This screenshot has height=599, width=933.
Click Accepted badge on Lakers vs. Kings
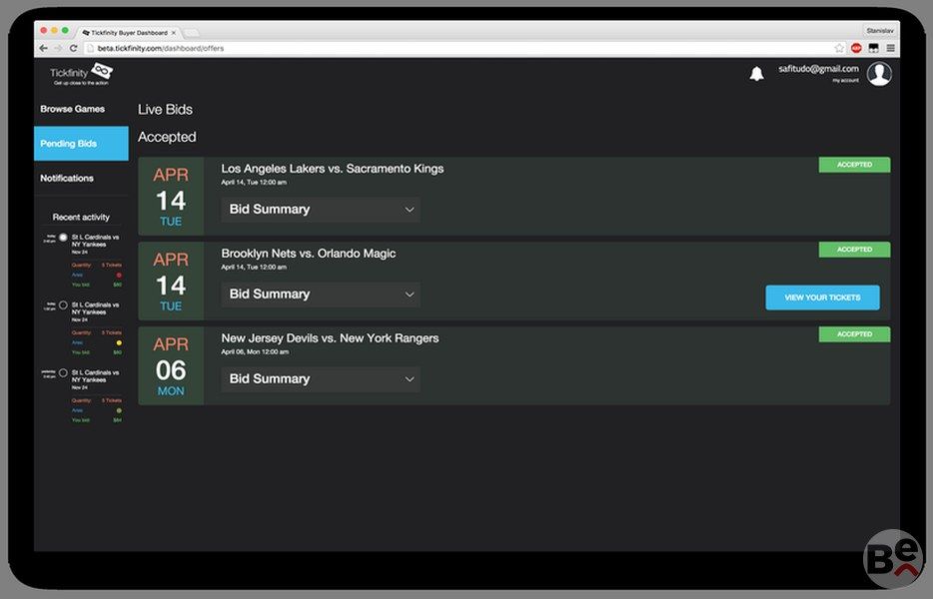click(854, 165)
